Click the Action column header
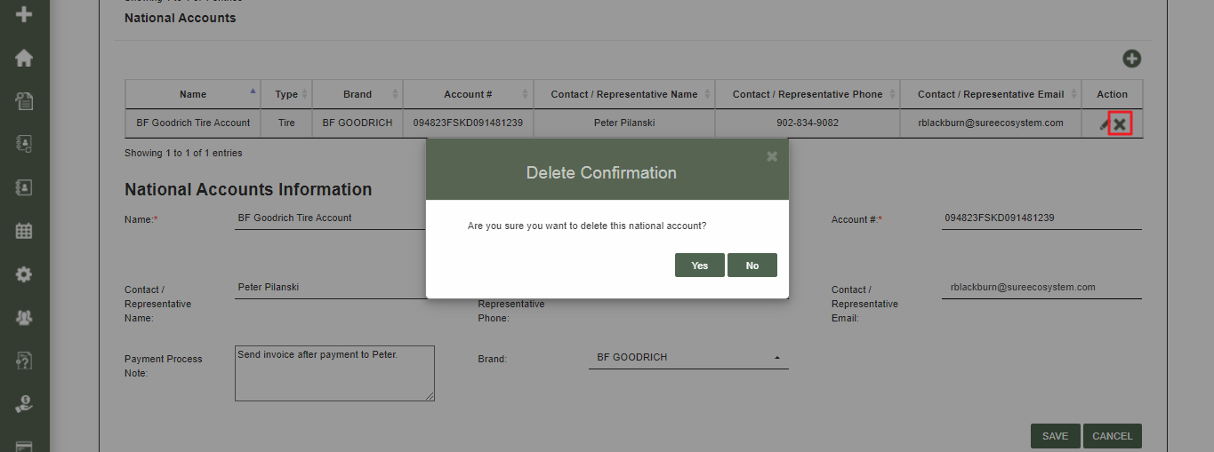The image size is (1214, 452). point(1112,94)
